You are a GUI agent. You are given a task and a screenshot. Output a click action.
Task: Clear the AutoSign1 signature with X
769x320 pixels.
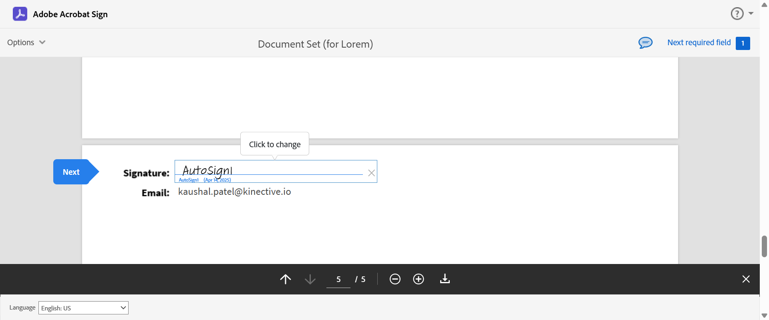point(371,173)
